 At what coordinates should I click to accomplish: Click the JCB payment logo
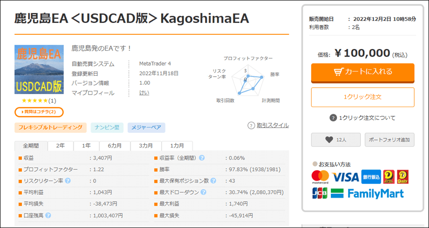coord(320,193)
